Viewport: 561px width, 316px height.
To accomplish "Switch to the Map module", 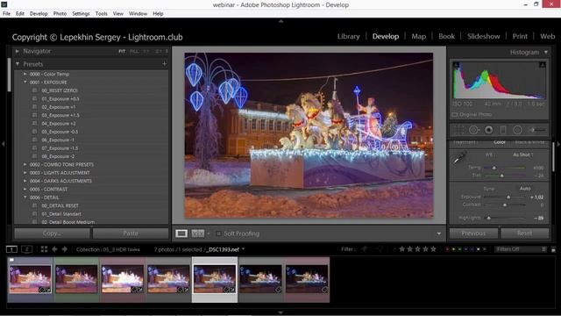I will (x=419, y=37).
